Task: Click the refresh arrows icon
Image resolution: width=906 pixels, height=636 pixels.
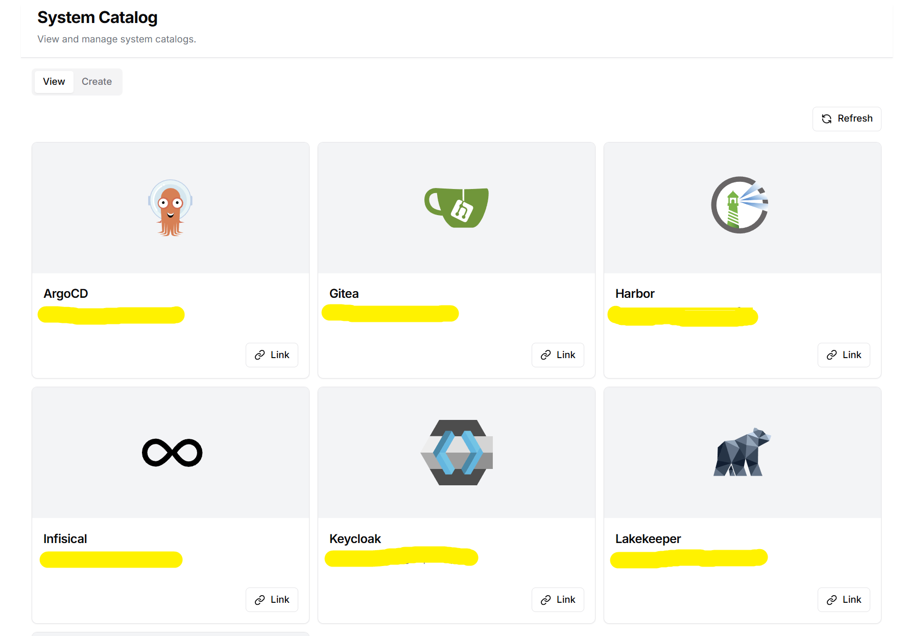Action: pyautogui.click(x=826, y=119)
